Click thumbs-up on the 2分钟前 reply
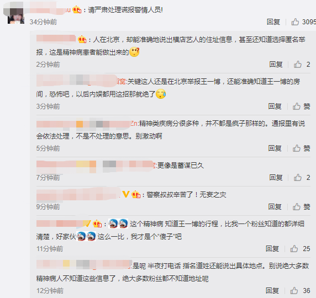The image size is (316, 298). pos(298,65)
